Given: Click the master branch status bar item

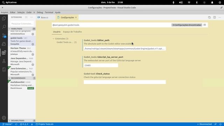Looking at the screenshot, I should pyautogui.click(x=7, y=124).
